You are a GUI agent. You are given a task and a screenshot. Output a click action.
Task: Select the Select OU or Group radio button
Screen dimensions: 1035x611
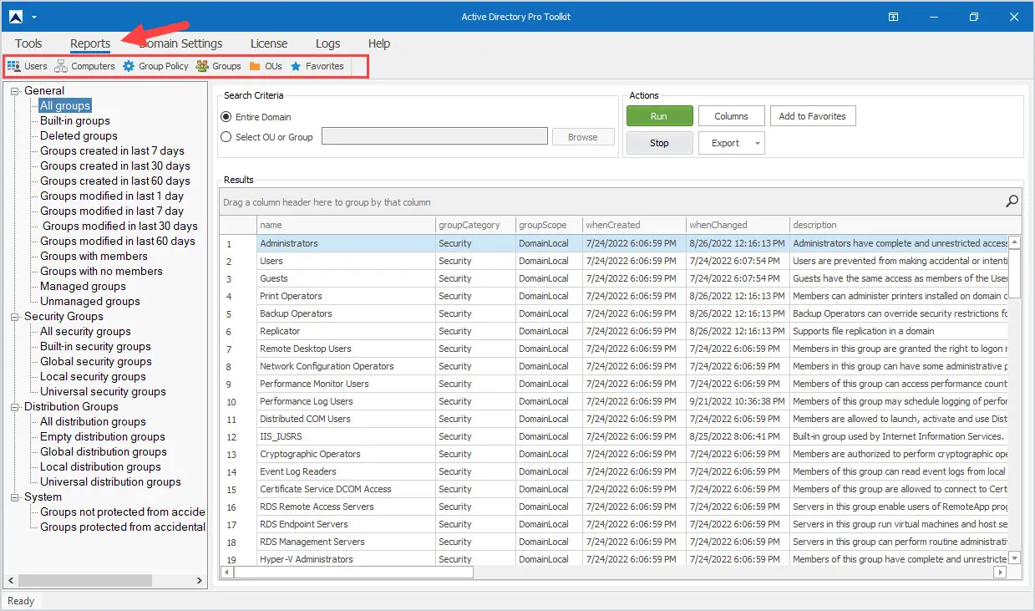tap(226, 137)
